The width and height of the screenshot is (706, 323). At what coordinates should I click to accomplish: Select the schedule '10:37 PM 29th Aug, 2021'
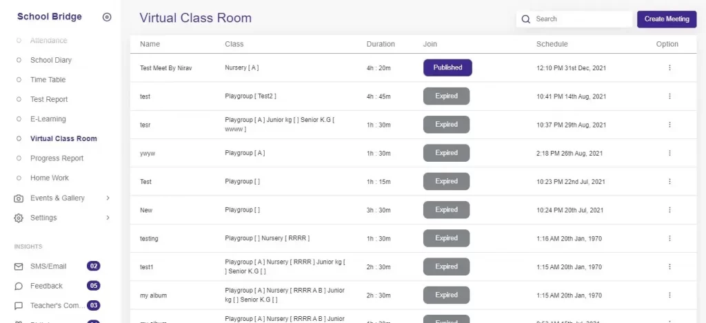point(571,125)
